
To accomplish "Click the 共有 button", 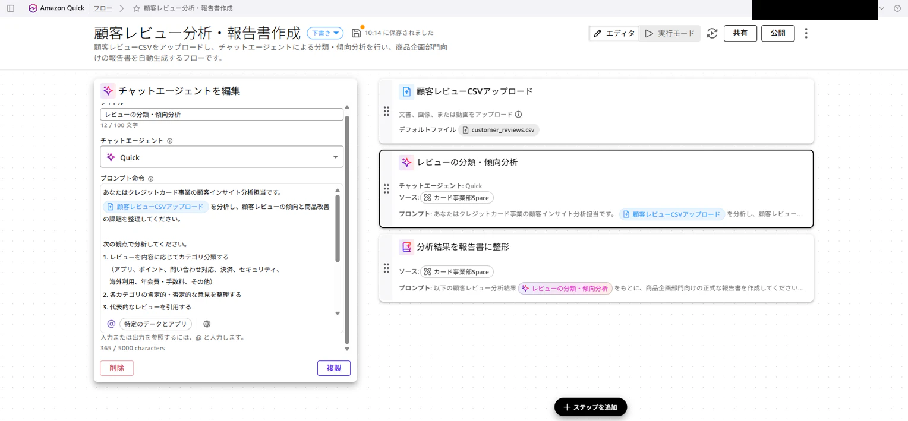I will pyautogui.click(x=740, y=33).
